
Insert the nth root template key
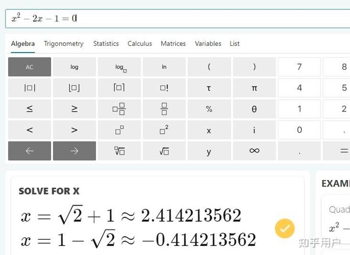click(x=119, y=151)
